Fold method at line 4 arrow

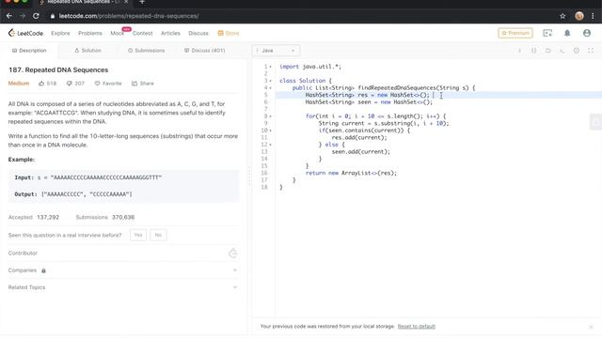[x=270, y=87]
